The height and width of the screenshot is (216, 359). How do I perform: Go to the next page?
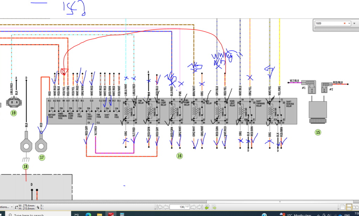193,207
